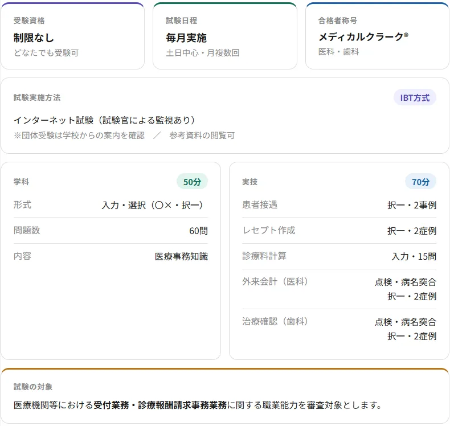Click the 受験資格 heading
The width and height of the screenshot is (450, 426).
[29, 21]
